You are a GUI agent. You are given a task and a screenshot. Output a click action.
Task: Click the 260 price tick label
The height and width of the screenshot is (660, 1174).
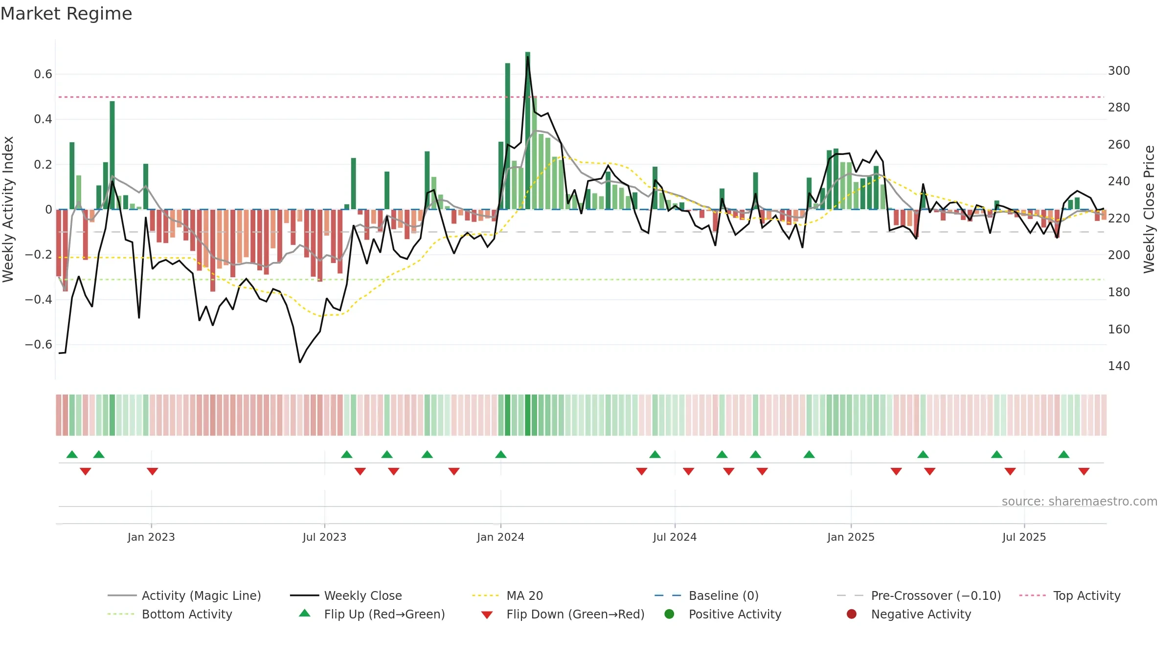tap(1119, 145)
